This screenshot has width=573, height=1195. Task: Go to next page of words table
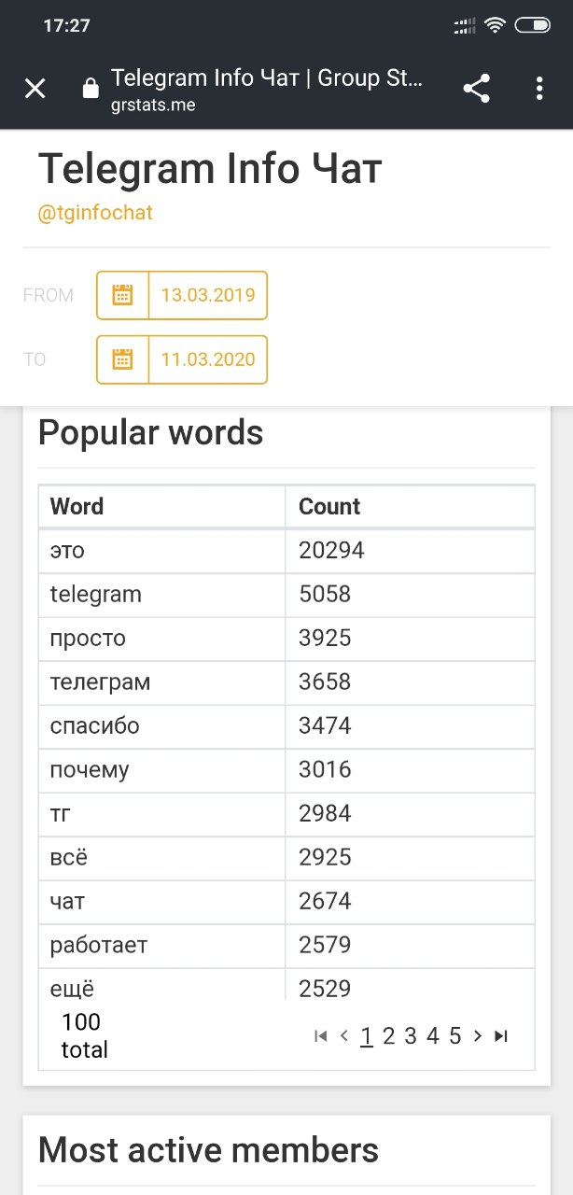coord(478,1035)
